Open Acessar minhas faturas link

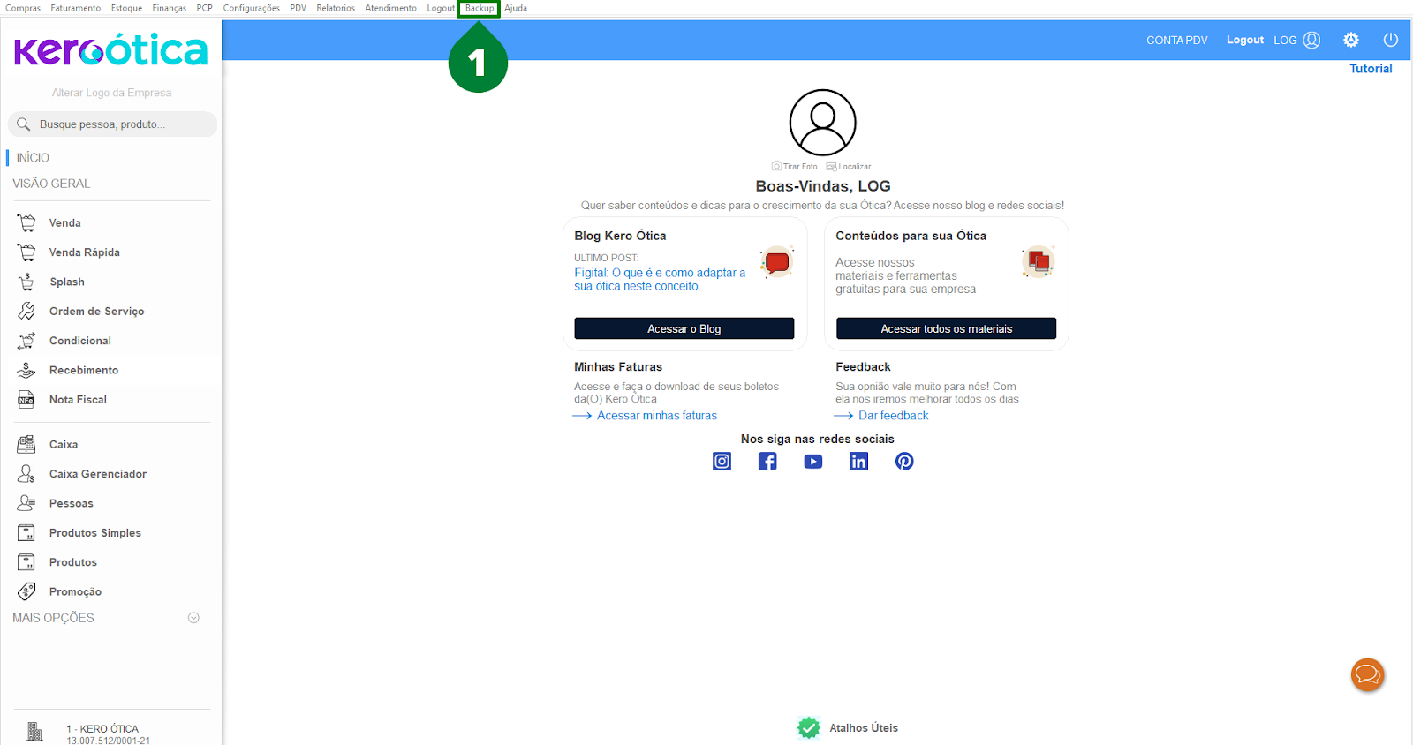657,416
